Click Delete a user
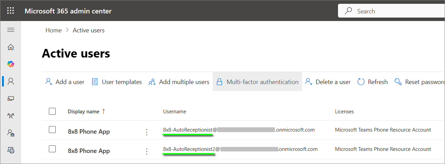Image resolution: width=445 pixels, height=164 pixels. (x=328, y=82)
